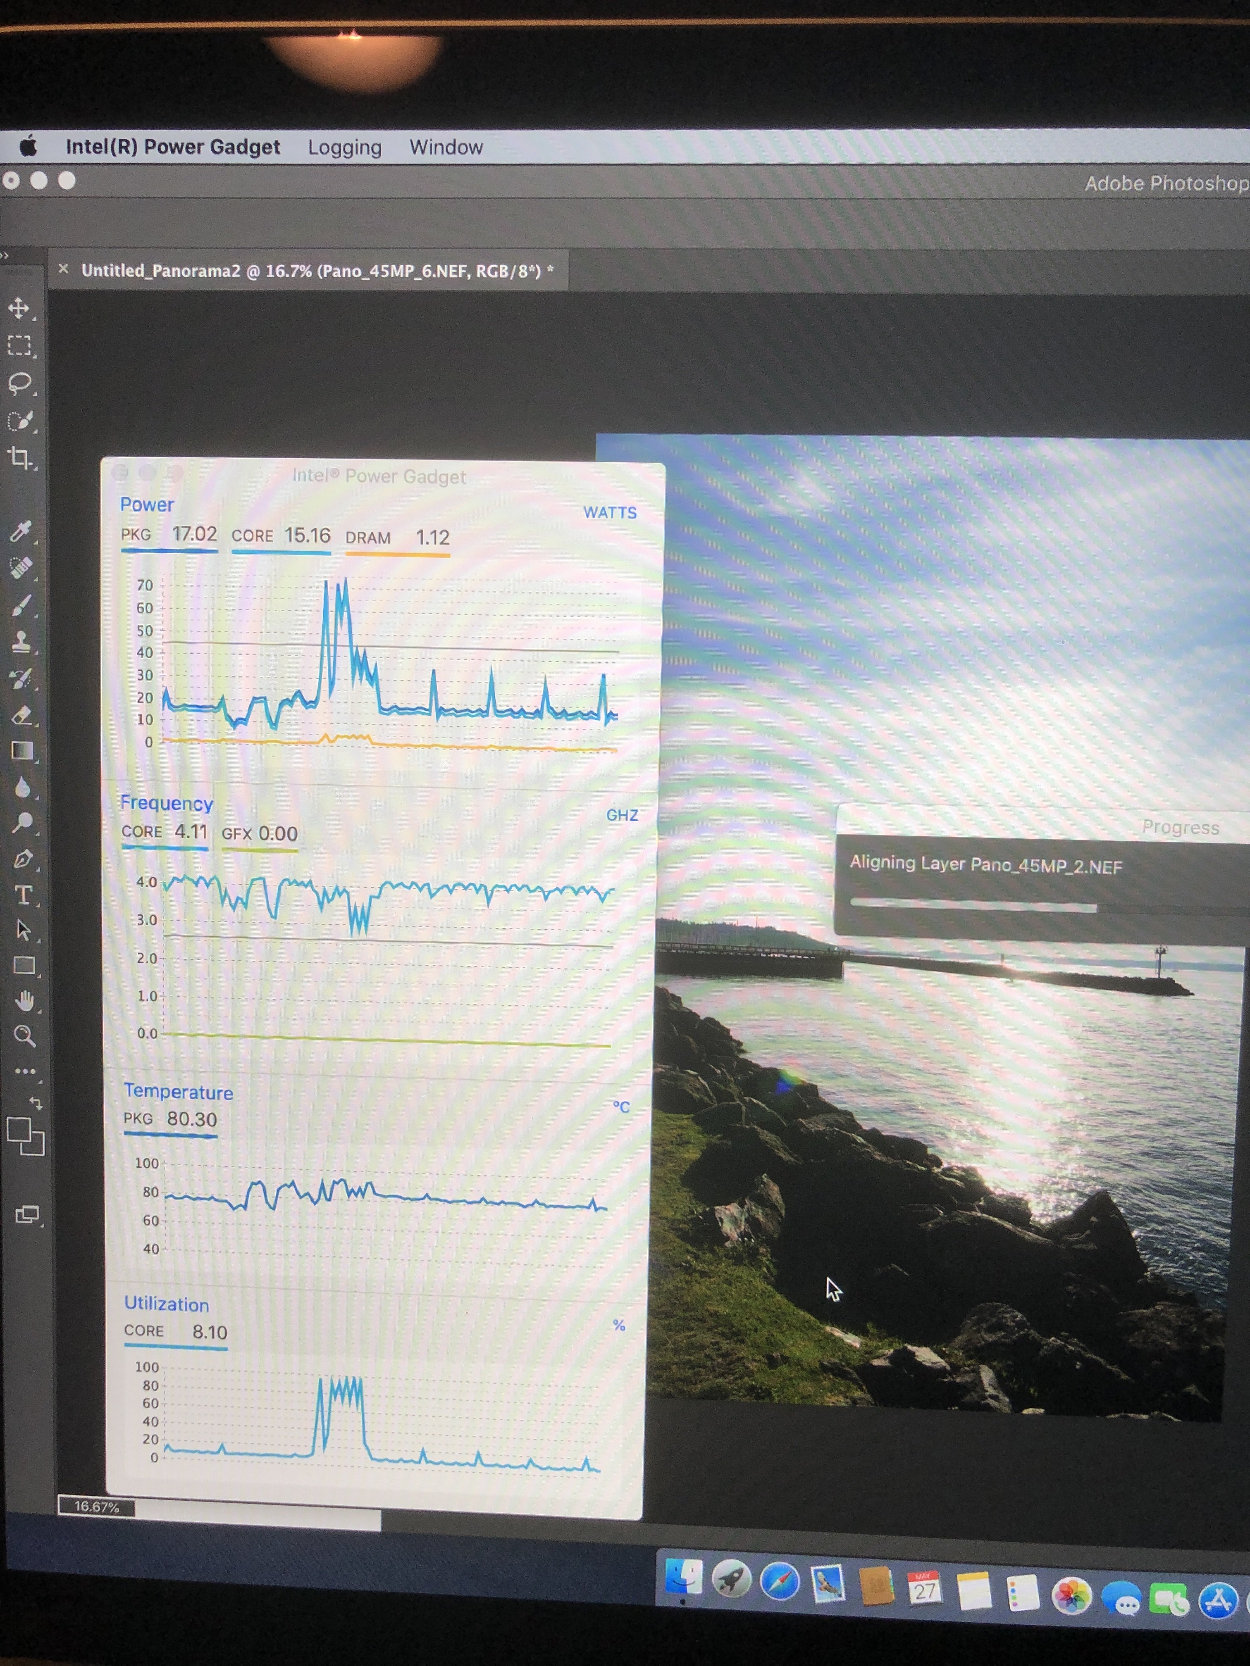Select the Crop tool
Screen dimensions: 1250x1666
[19, 457]
